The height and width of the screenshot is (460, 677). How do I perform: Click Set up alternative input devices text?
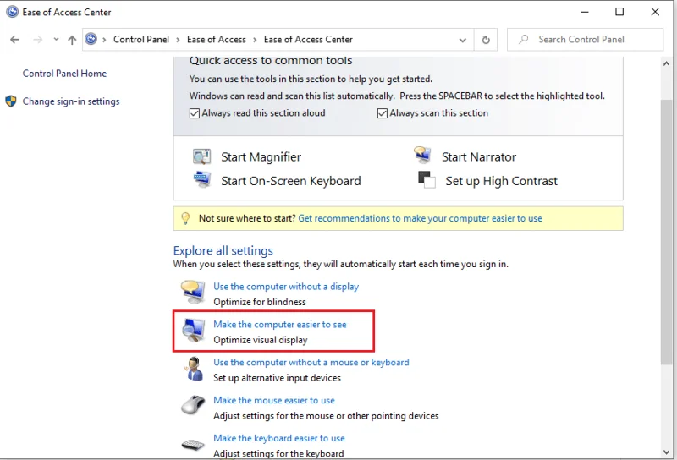pos(277,378)
